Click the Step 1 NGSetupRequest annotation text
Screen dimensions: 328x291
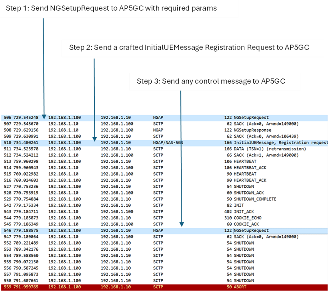tap(111, 8)
